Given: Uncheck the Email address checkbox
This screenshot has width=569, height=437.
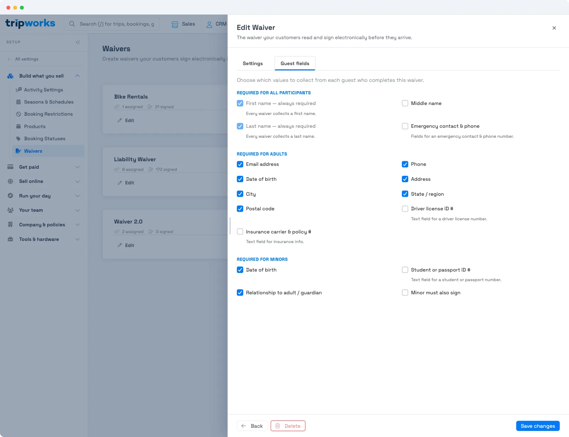Looking at the screenshot, I should pos(240,164).
